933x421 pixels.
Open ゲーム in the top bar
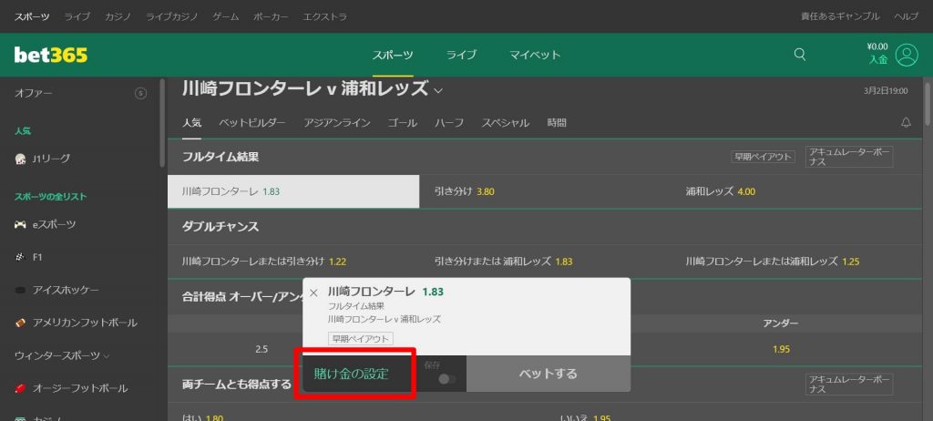click(226, 16)
